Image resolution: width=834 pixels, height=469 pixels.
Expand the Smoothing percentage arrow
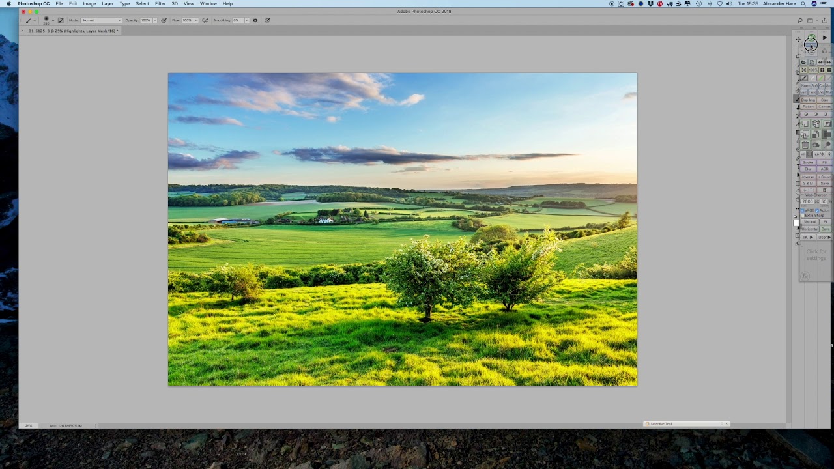(x=246, y=20)
